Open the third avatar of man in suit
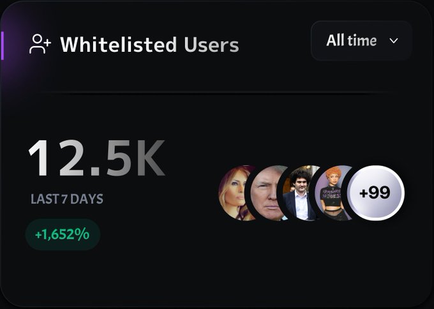 coord(298,193)
